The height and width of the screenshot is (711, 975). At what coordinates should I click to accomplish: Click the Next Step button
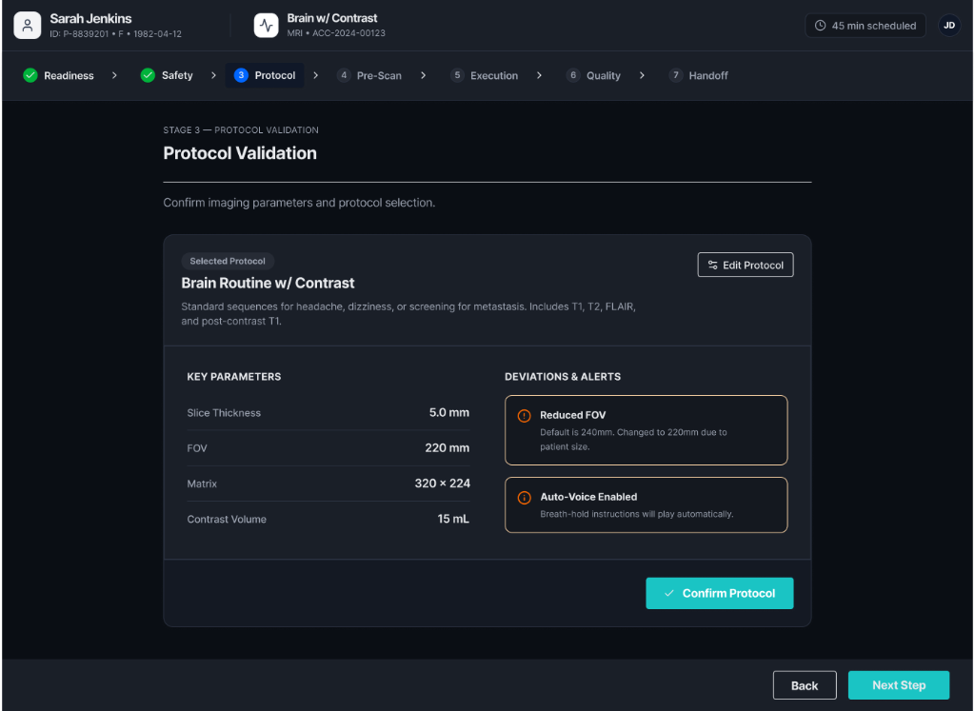pyautogui.click(x=898, y=684)
